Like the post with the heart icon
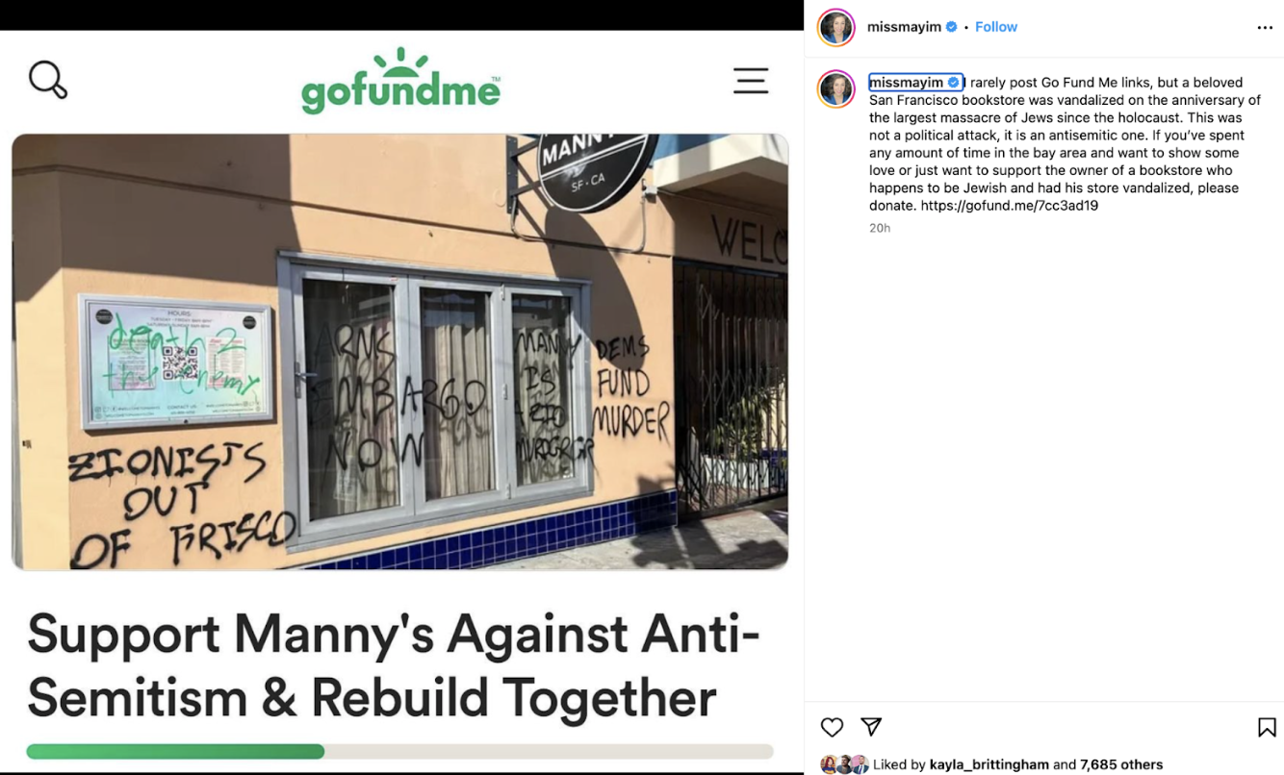This screenshot has height=775, width=1284. pyautogui.click(x=832, y=727)
